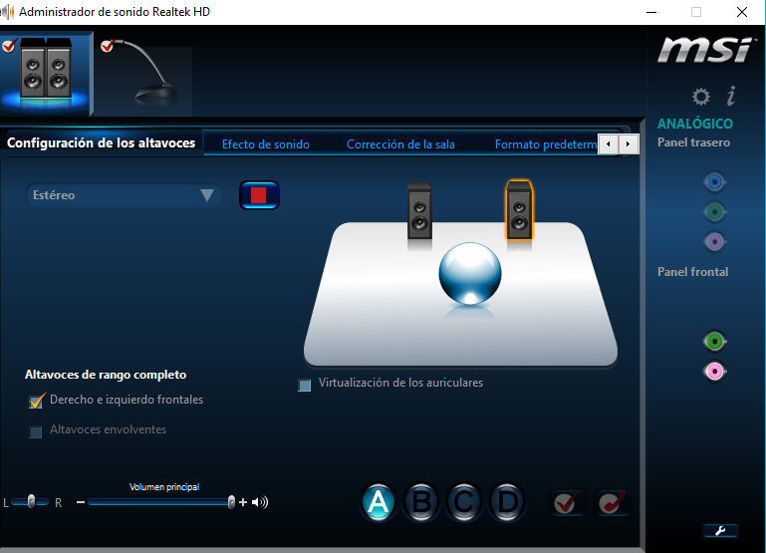Image resolution: width=766 pixels, height=553 pixels.
Task: Click the purple rear panel jack
Action: pyautogui.click(x=715, y=242)
